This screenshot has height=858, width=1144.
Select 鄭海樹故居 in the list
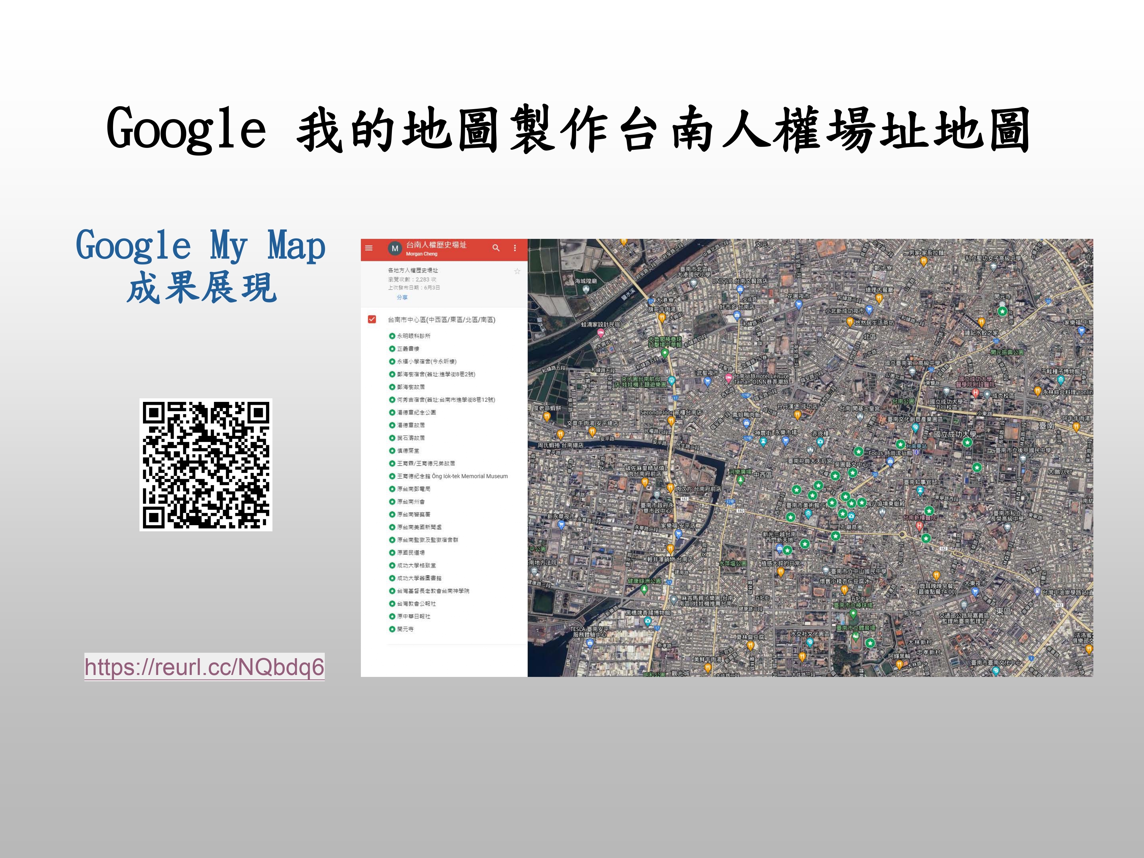(x=407, y=387)
